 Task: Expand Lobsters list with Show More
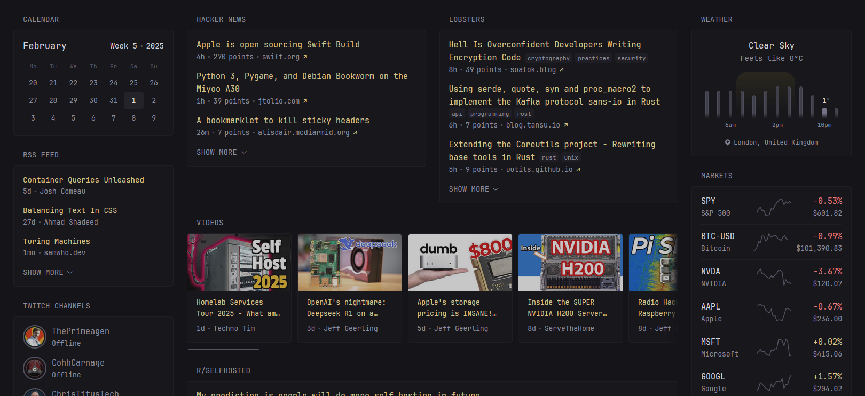474,189
